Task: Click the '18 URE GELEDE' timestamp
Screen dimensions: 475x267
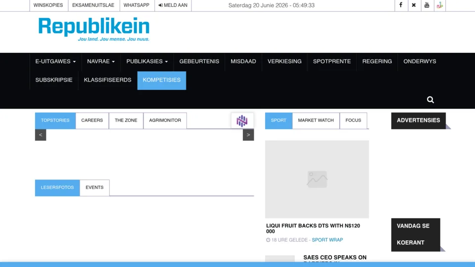Action: click(287, 240)
